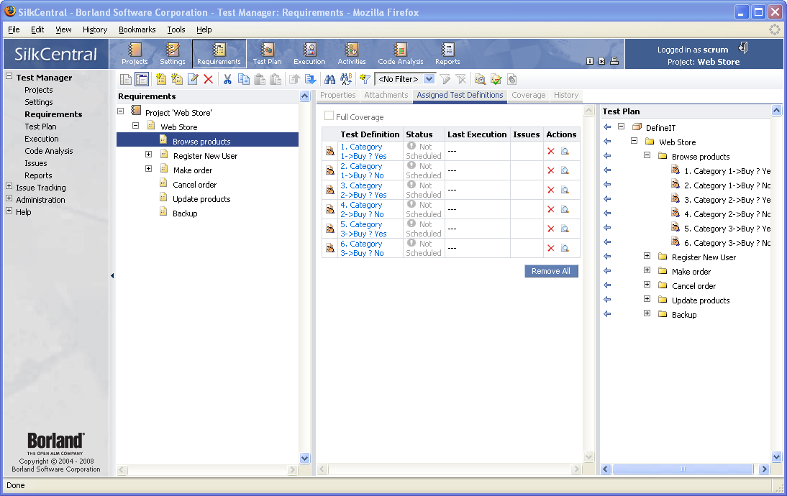
Task: Open the Code Analysis module icon
Action: [x=401, y=54]
